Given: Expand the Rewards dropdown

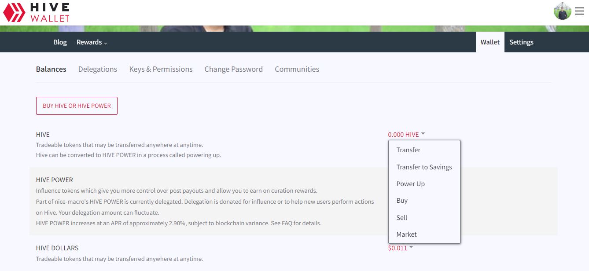Looking at the screenshot, I should click(x=92, y=42).
